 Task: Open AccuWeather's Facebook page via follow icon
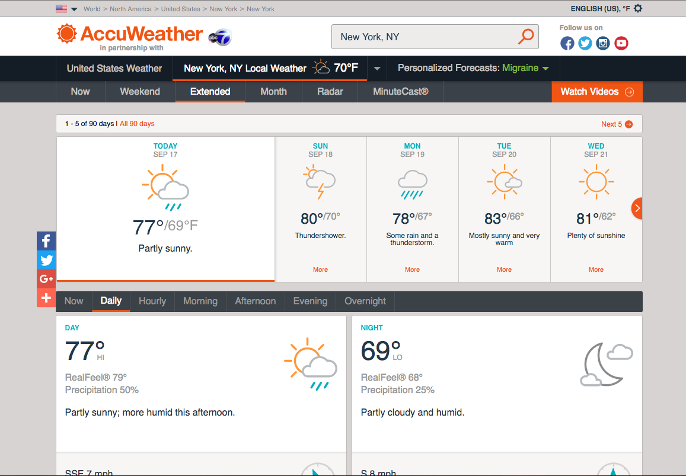pos(567,43)
